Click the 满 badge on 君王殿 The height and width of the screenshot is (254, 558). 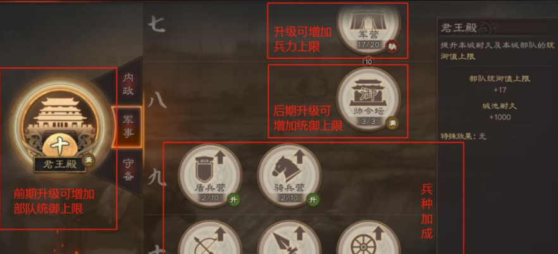tap(89, 160)
